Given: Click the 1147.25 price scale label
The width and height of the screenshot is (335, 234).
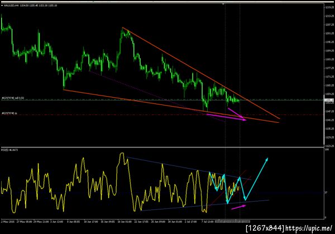Looking at the screenshot, I should [329, 111].
